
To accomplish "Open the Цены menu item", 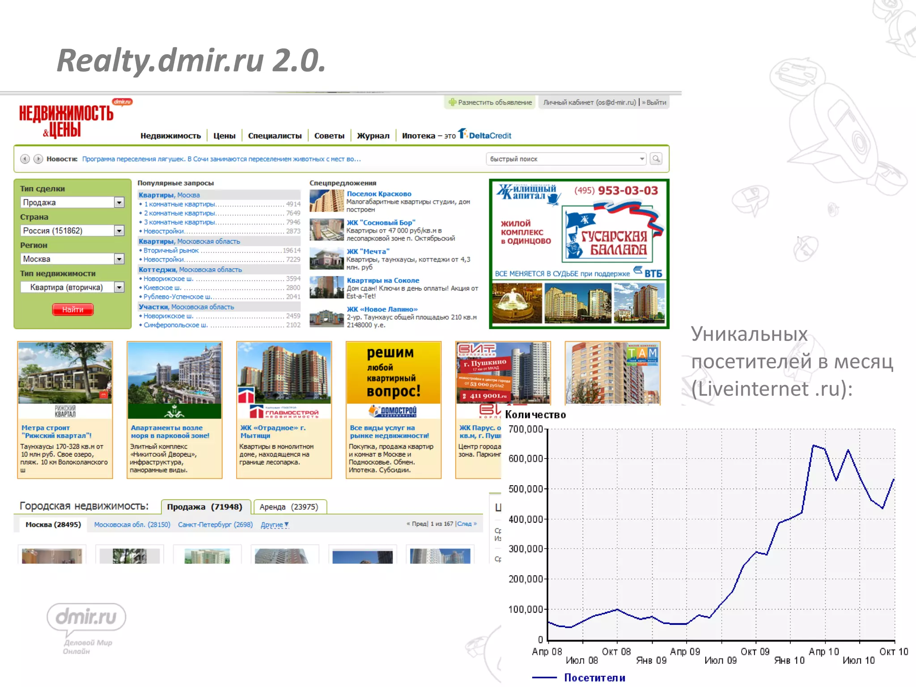I will click(224, 136).
